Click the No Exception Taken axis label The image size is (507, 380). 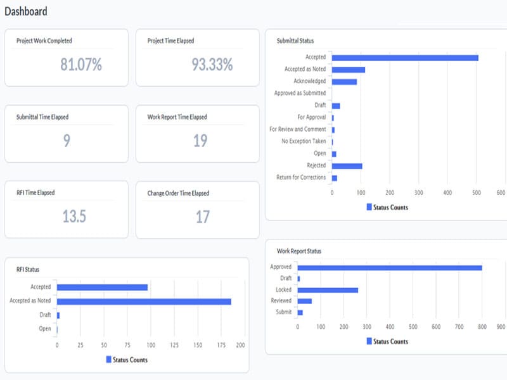[304, 141]
